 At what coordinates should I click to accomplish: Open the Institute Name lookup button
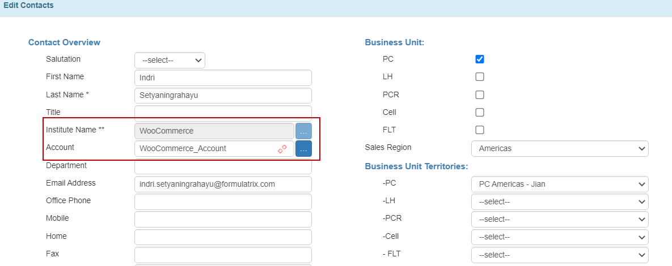(x=303, y=131)
